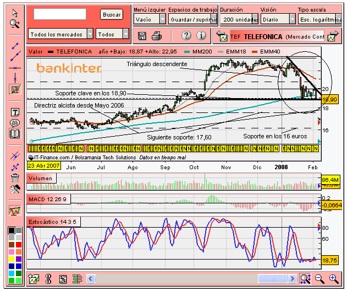This screenshot has width=347, height=291.
Task: Pick the cyan color swatch
Action: [x=12, y=273]
